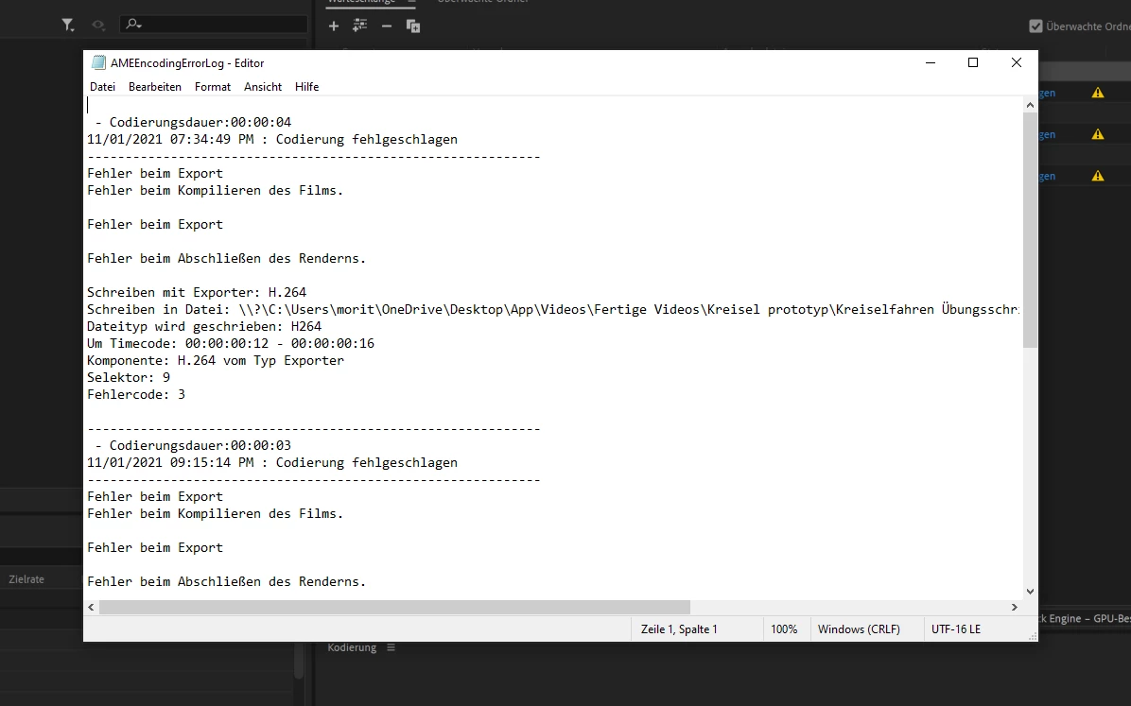
Task: Click the 'Zeile 1, Spalte 1' status entry
Action: click(679, 629)
